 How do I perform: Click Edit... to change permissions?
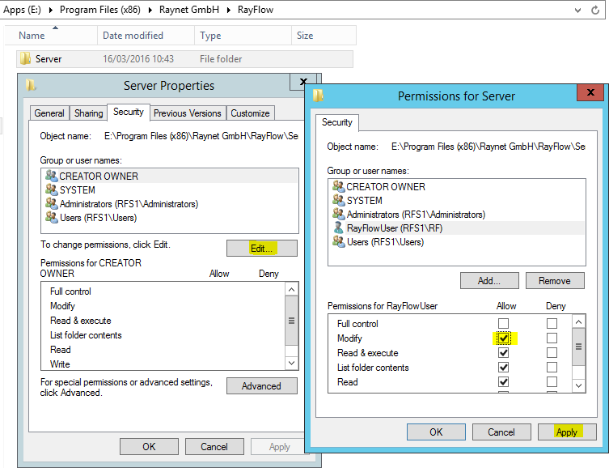tap(262, 248)
